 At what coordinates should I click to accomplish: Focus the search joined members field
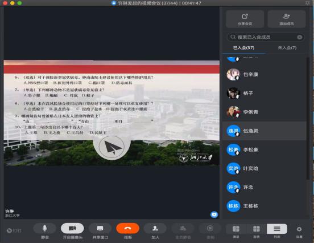coord(266,37)
